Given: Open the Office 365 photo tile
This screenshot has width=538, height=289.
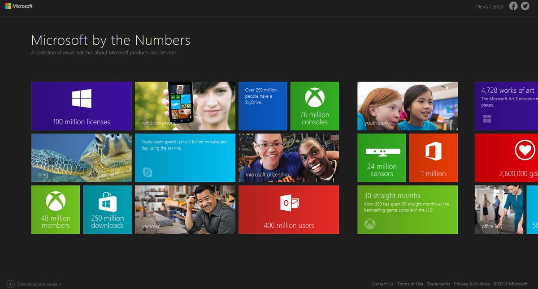Looking at the screenshot, I should click(x=499, y=210).
